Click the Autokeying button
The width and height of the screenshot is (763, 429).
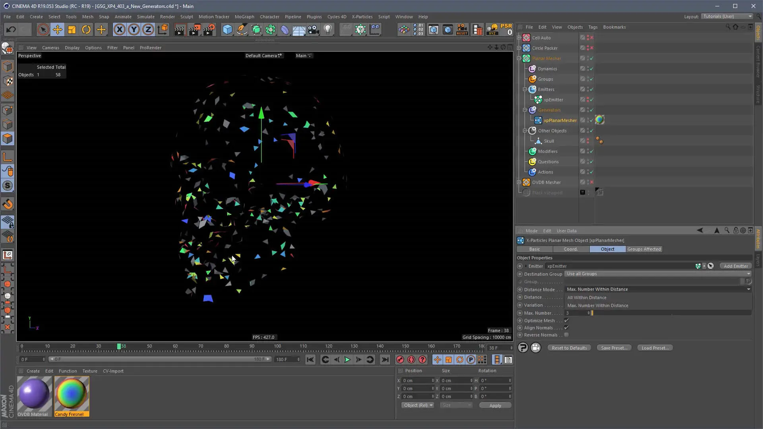(411, 360)
